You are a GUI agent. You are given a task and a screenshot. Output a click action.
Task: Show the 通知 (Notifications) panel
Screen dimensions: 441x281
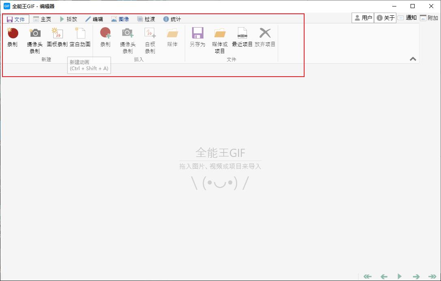pyautogui.click(x=407, y=18)
